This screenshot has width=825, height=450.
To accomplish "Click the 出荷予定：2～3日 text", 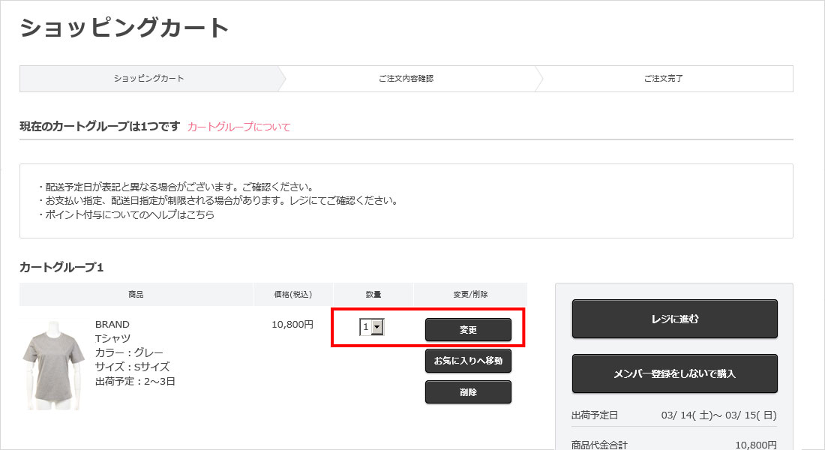I will (x=135, y=381).
